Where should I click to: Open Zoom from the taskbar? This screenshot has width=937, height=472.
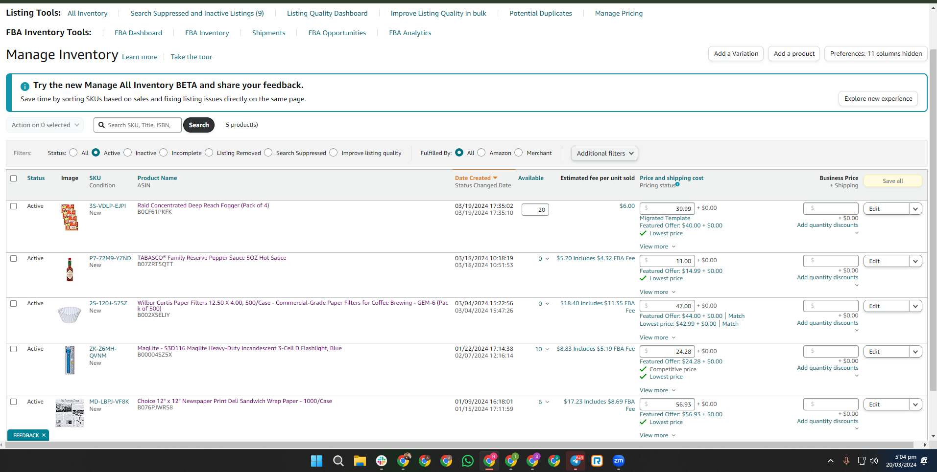click(x=619, y=461)
